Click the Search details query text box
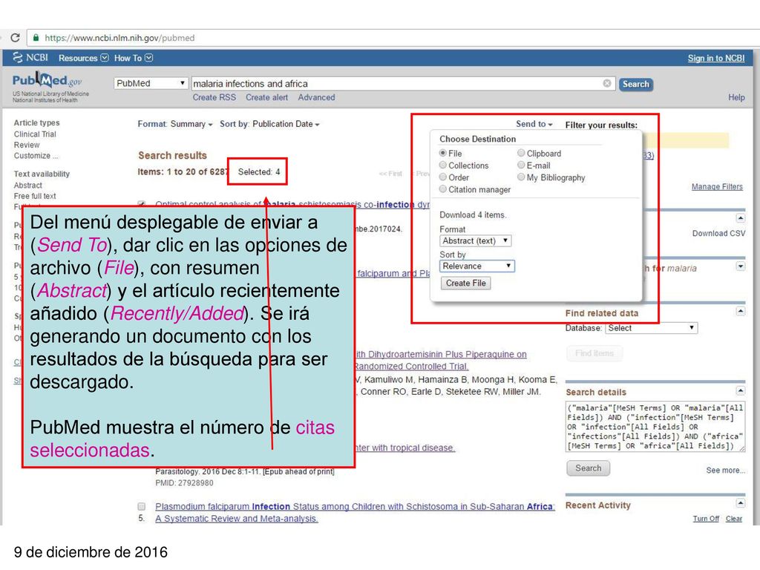Screen dimensions: 760x570 tap(655, 427)
